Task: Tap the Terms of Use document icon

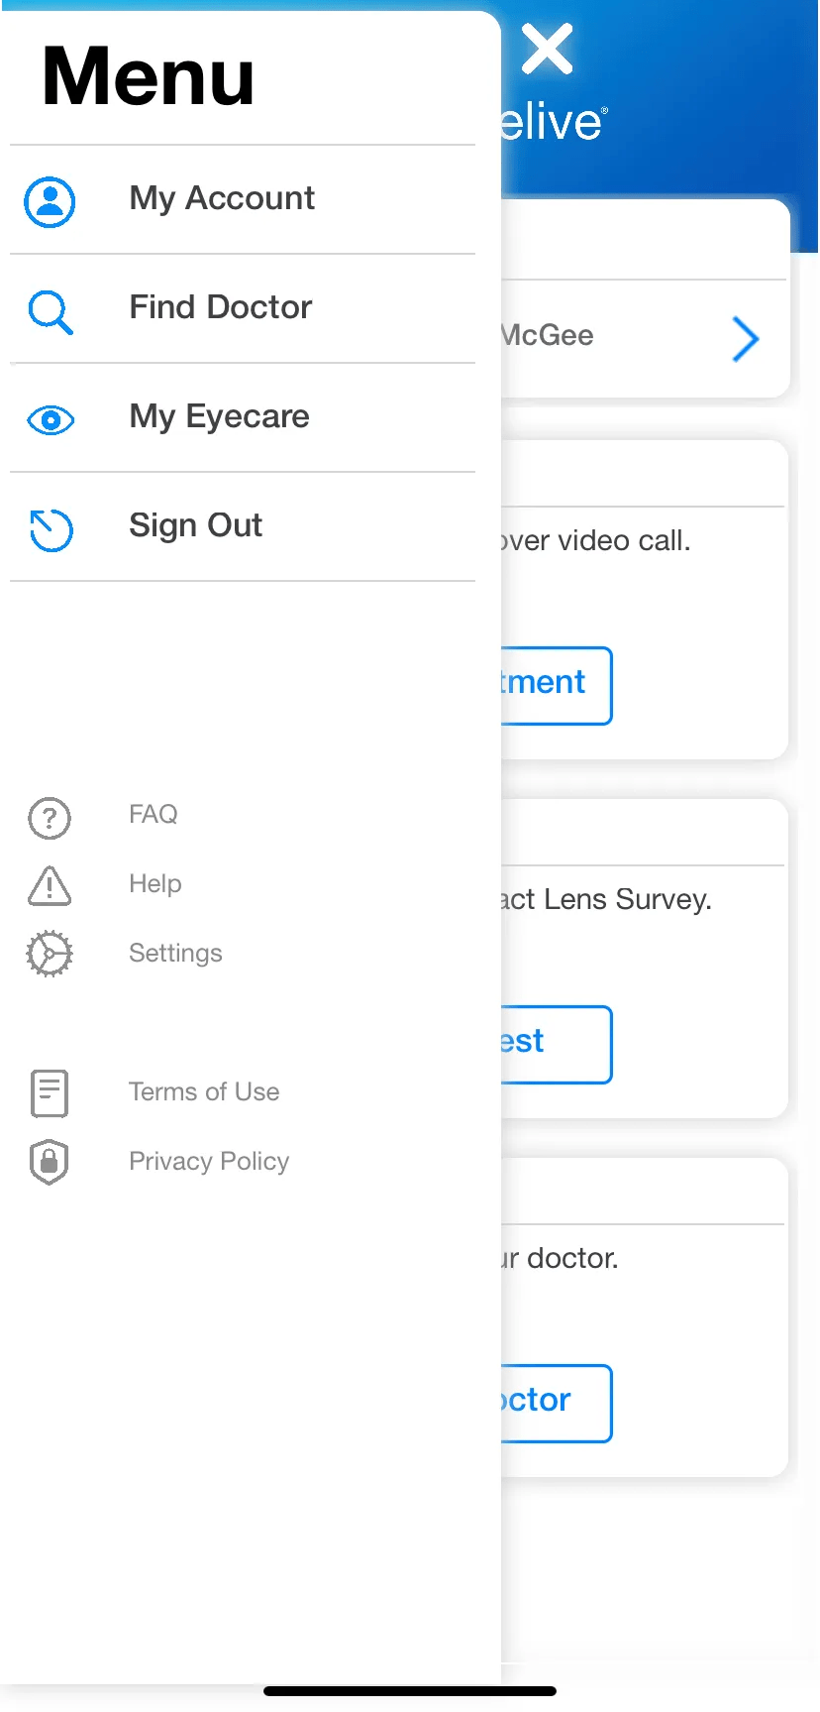Action: 49,1092
